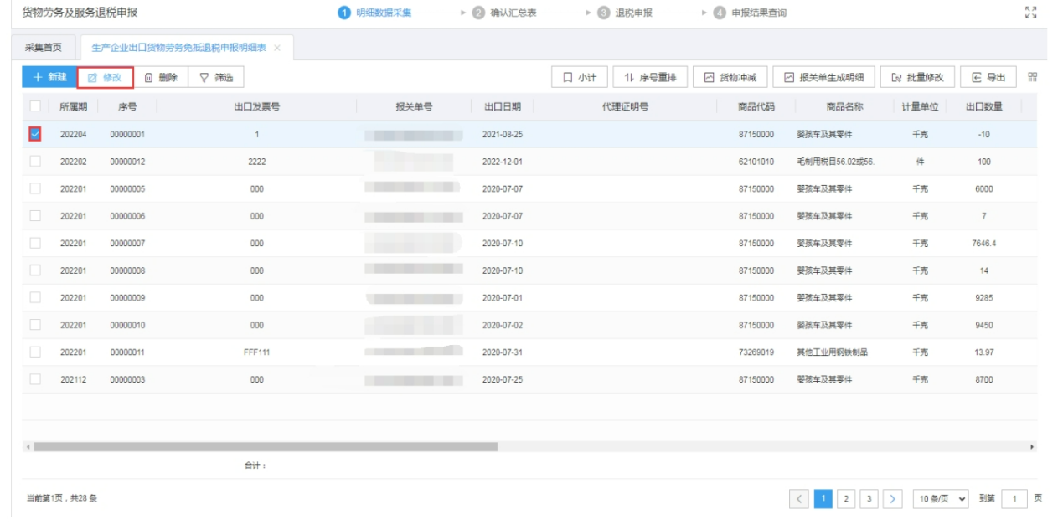Click the 货物冲减 button

pyautogui.click(x=730, y=77)
